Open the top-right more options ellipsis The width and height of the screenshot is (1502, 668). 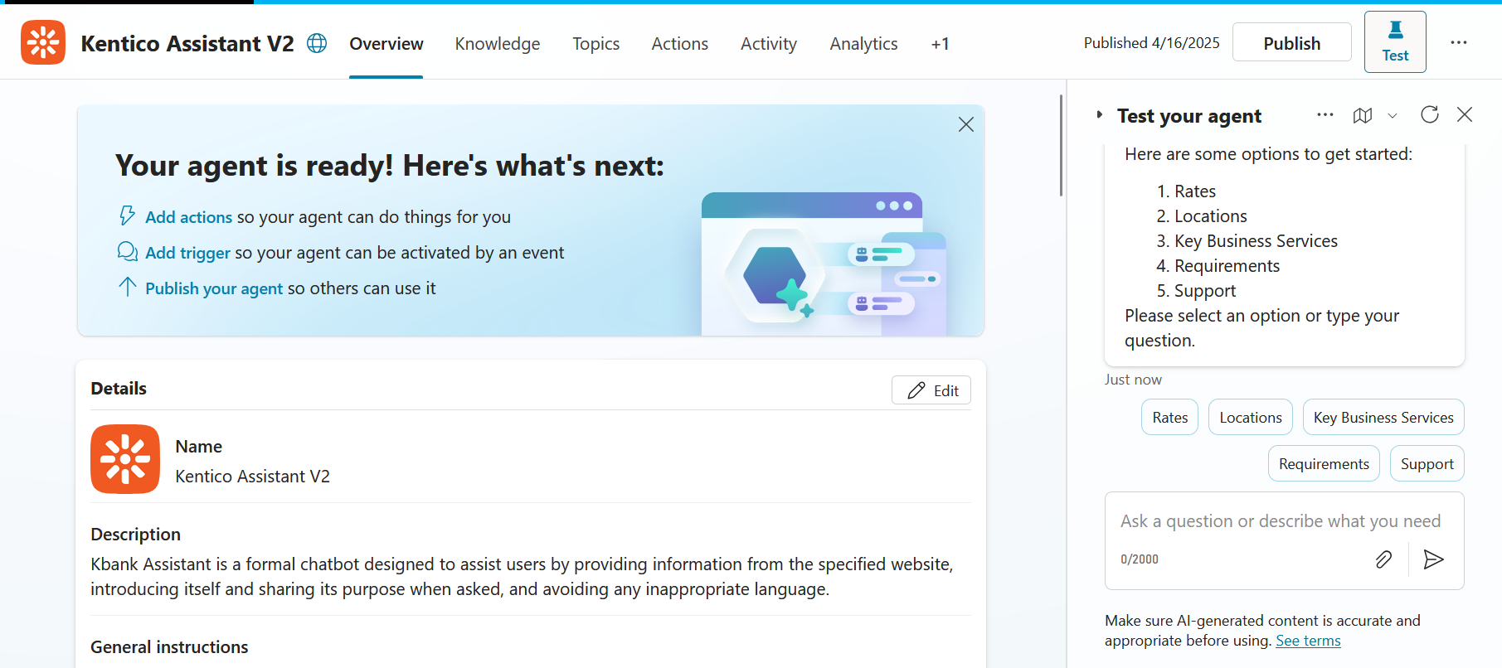coord(1459,42)
